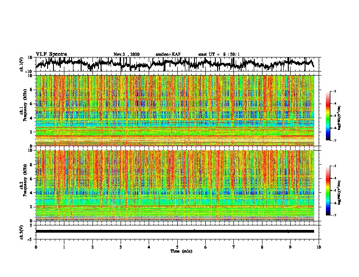
Task: Click the "10" time axis tick label
Action: (x=319, y=247)
